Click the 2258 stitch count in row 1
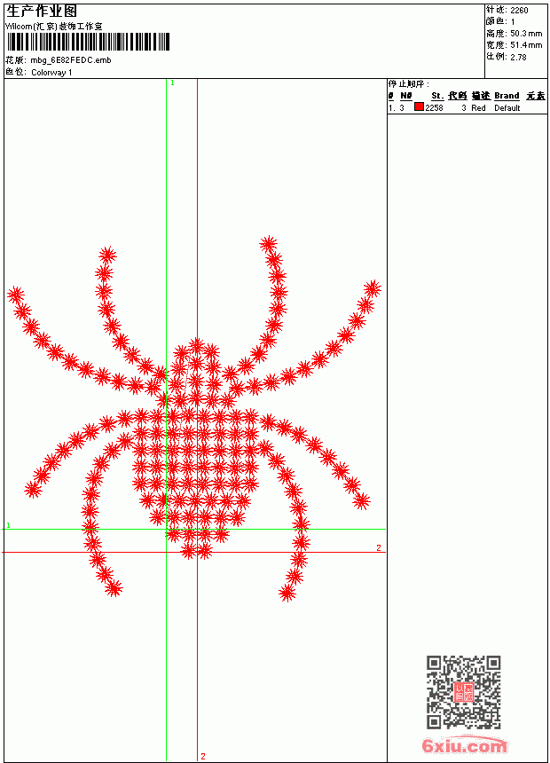Viewport: 550px width, 763px height. [434, 108]
